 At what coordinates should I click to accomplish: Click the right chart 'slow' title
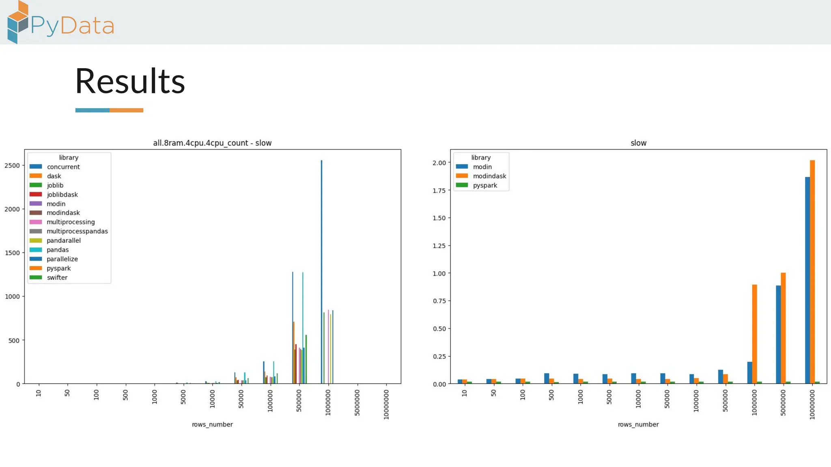[638, 143]
